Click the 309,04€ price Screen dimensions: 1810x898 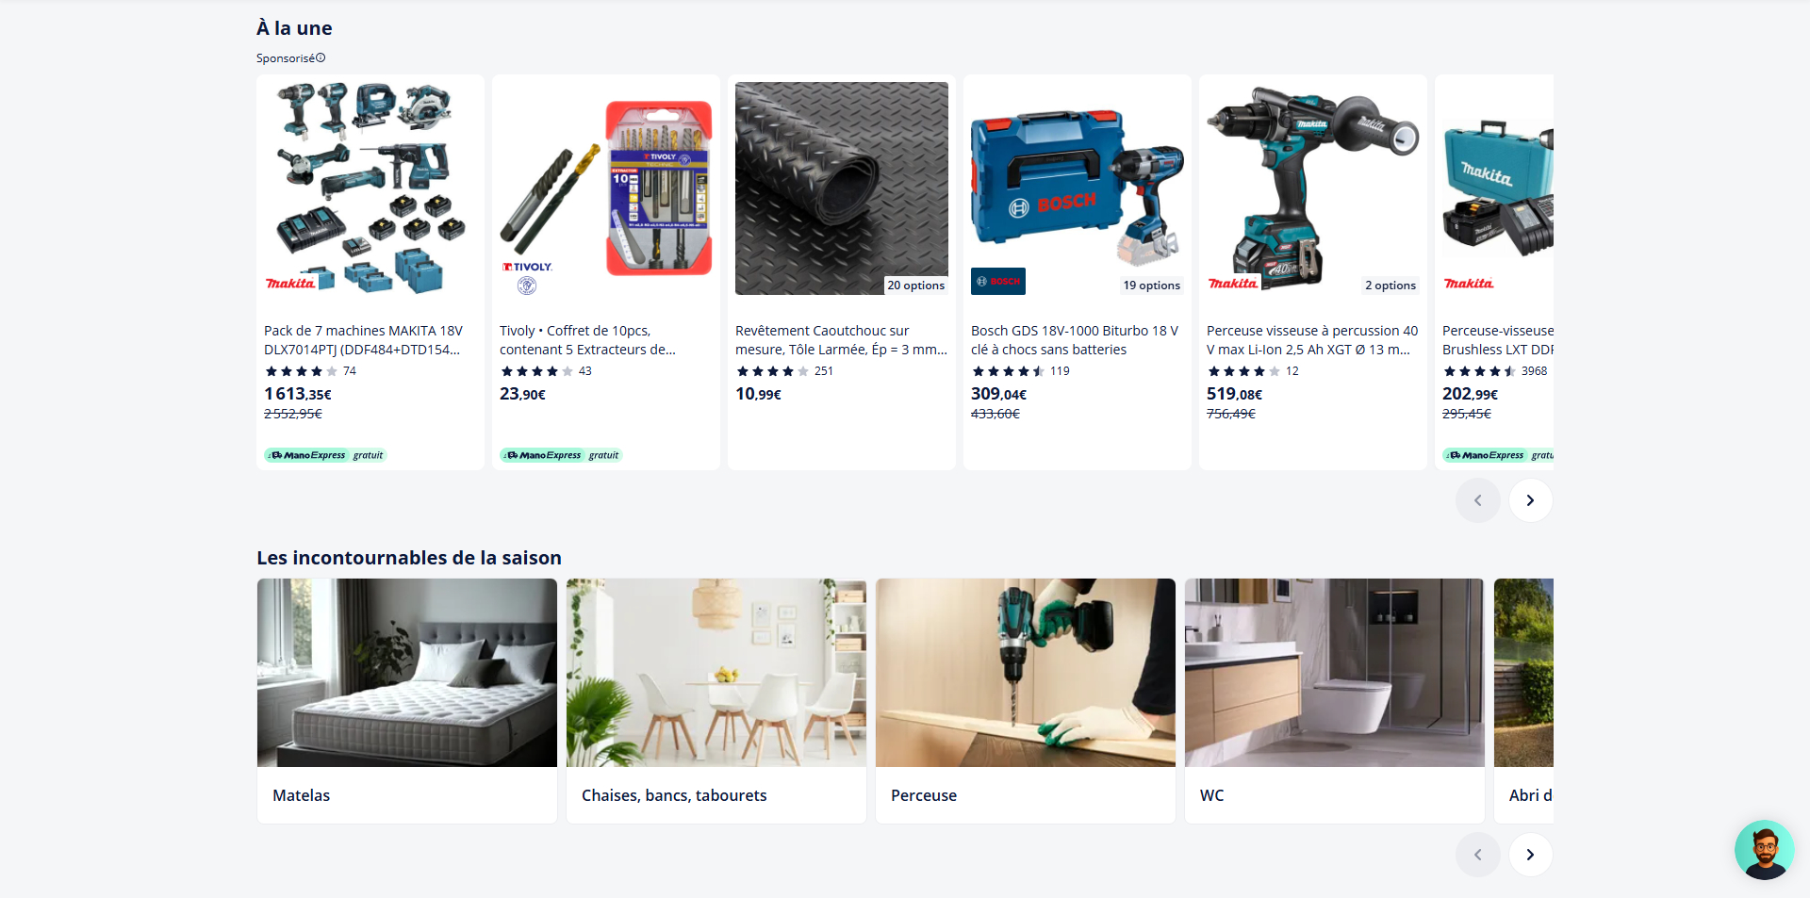coord(998,394)
